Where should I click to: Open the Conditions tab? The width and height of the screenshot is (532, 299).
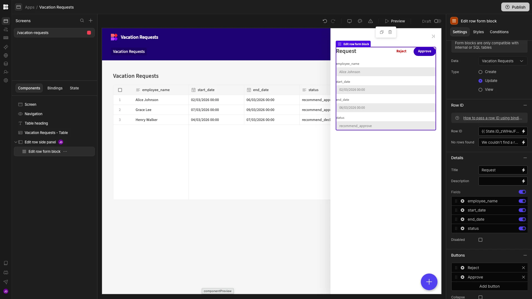pos(499,32)
